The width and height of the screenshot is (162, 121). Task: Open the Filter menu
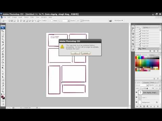pyautogui.click(x=32, y=17)
